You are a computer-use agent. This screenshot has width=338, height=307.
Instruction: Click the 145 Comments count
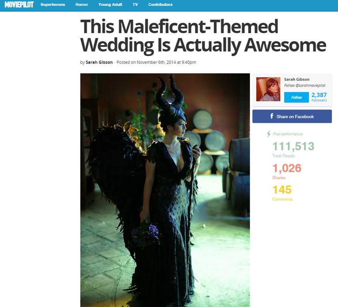tap(282, 193)
